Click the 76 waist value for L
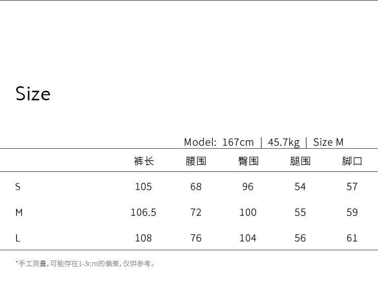Image resolution: width=378 pixels, height=308 pixels. (196, 238)
